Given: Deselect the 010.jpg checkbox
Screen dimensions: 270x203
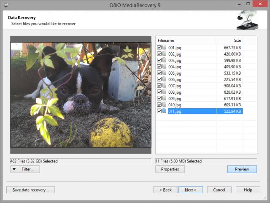Looking at the screenshot, I should (159, 105).
